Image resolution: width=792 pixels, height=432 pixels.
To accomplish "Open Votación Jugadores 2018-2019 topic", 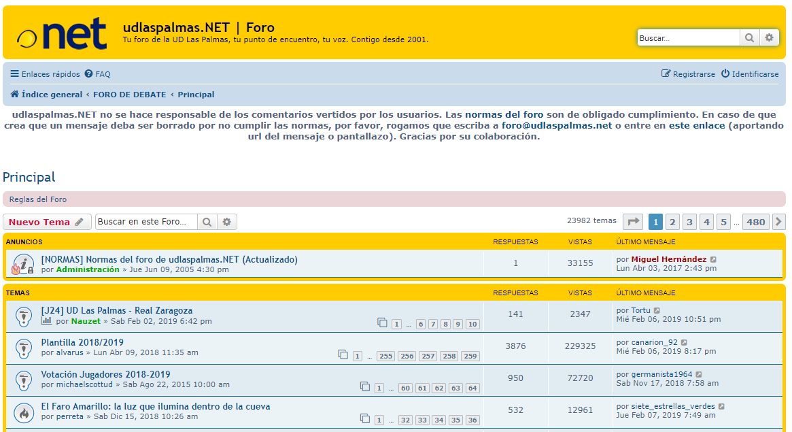I will [105, 374].
